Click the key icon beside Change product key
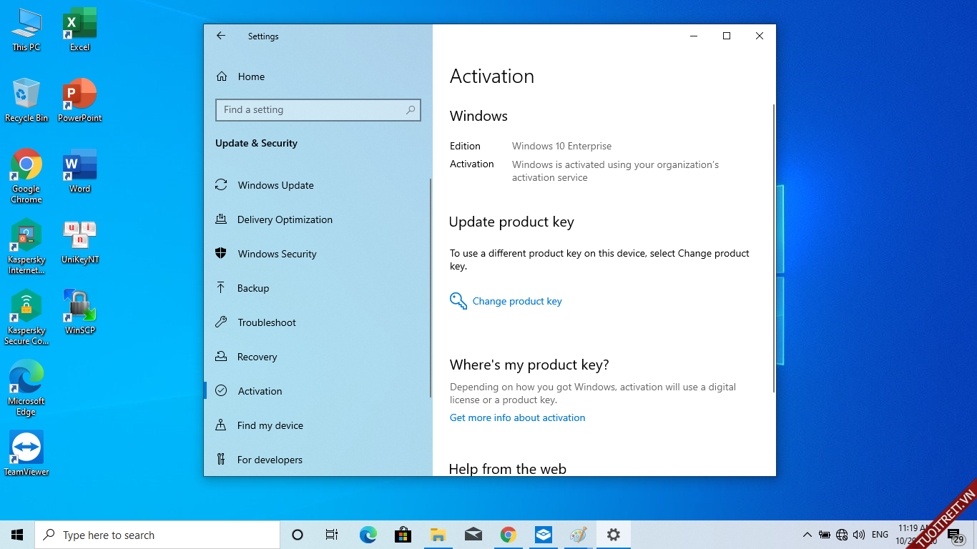 458,301
